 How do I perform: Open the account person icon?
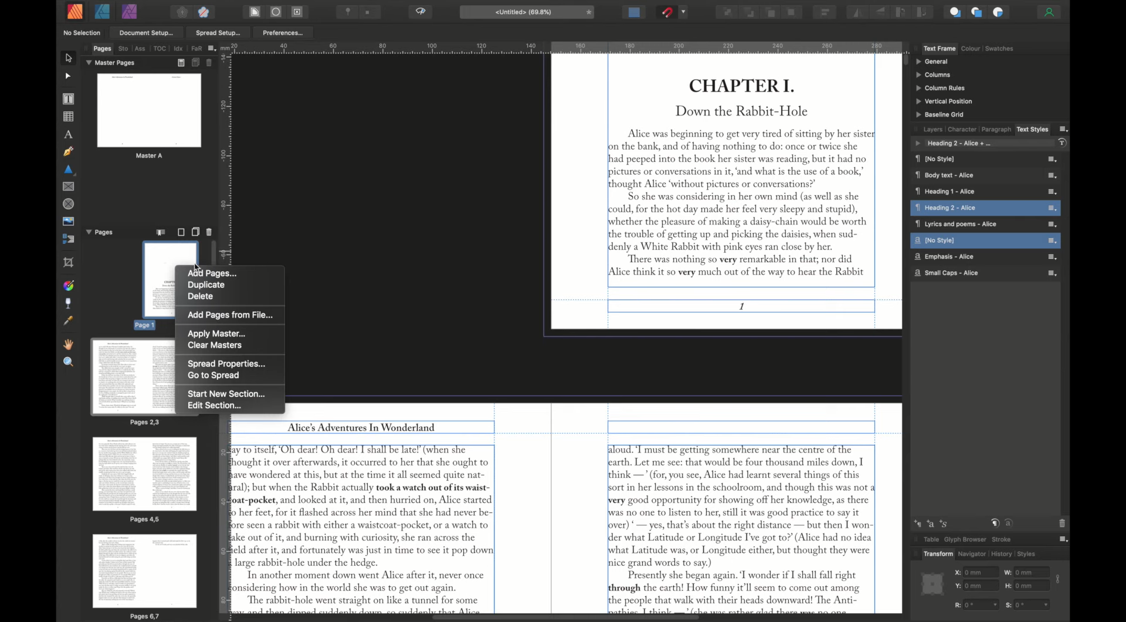pos(1049,12)
